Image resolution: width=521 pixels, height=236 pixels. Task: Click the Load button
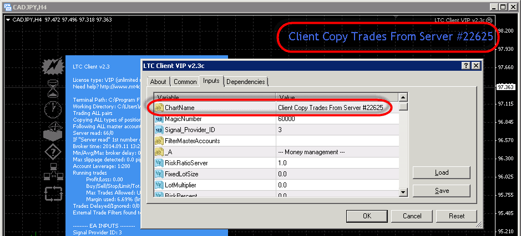(442, 172)
